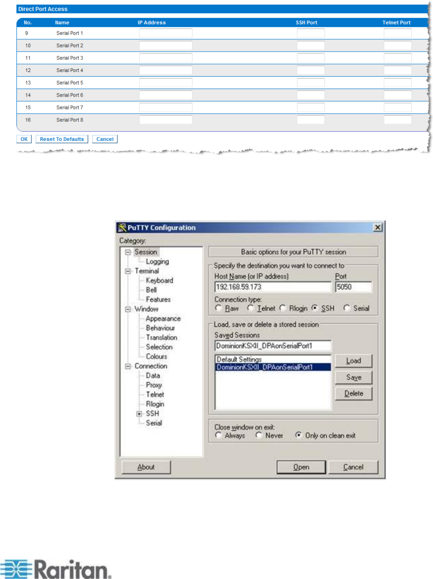The width and height of the screenshot is (433, 579).
Task: Open the Features category
Action: click(x=158, y=299)
